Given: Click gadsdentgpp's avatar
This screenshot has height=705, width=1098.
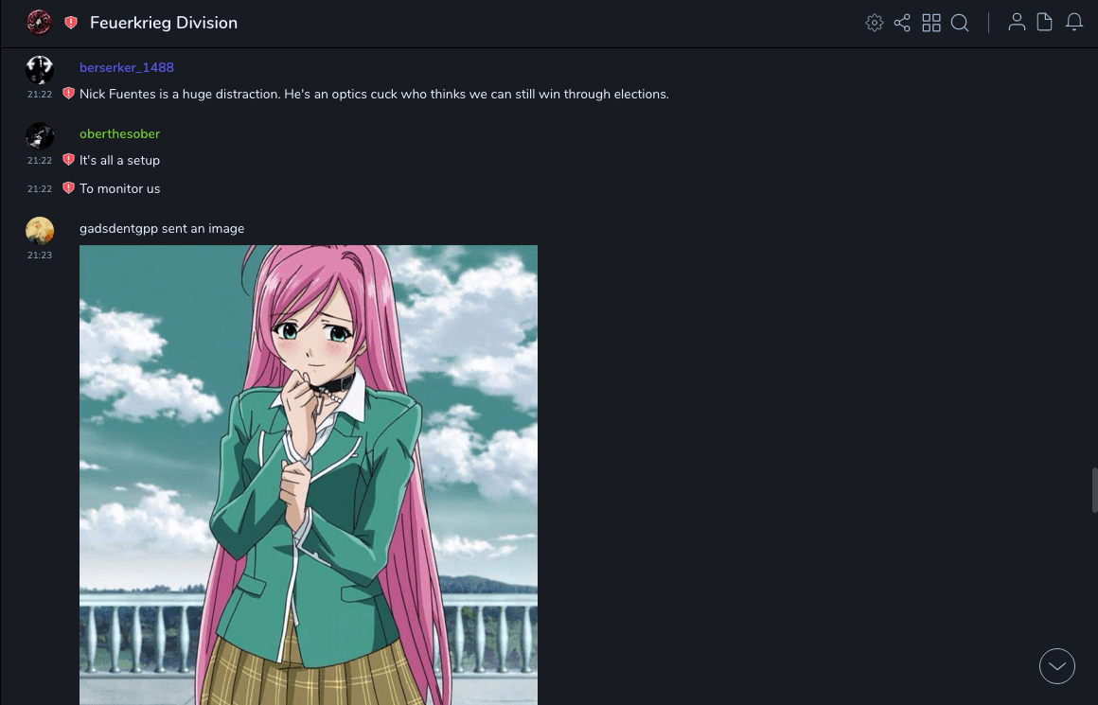Looking at the screenshot, I should tap(40, 230).
